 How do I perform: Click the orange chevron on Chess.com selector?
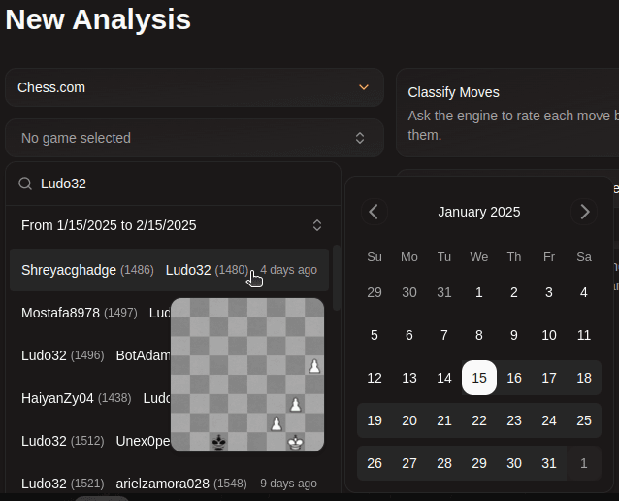click(x=364, y=87)
